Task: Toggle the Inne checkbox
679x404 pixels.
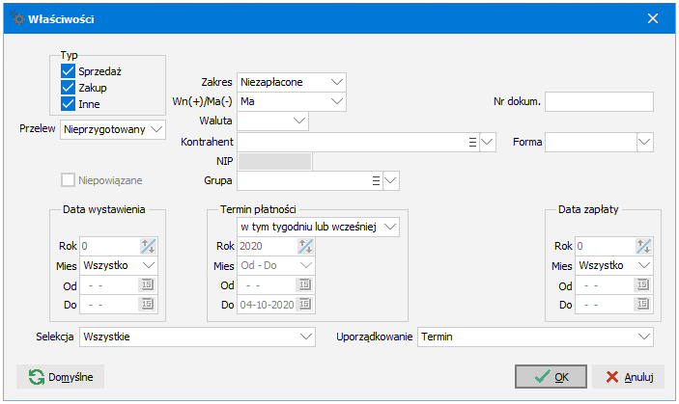Action: pos(68,104)
